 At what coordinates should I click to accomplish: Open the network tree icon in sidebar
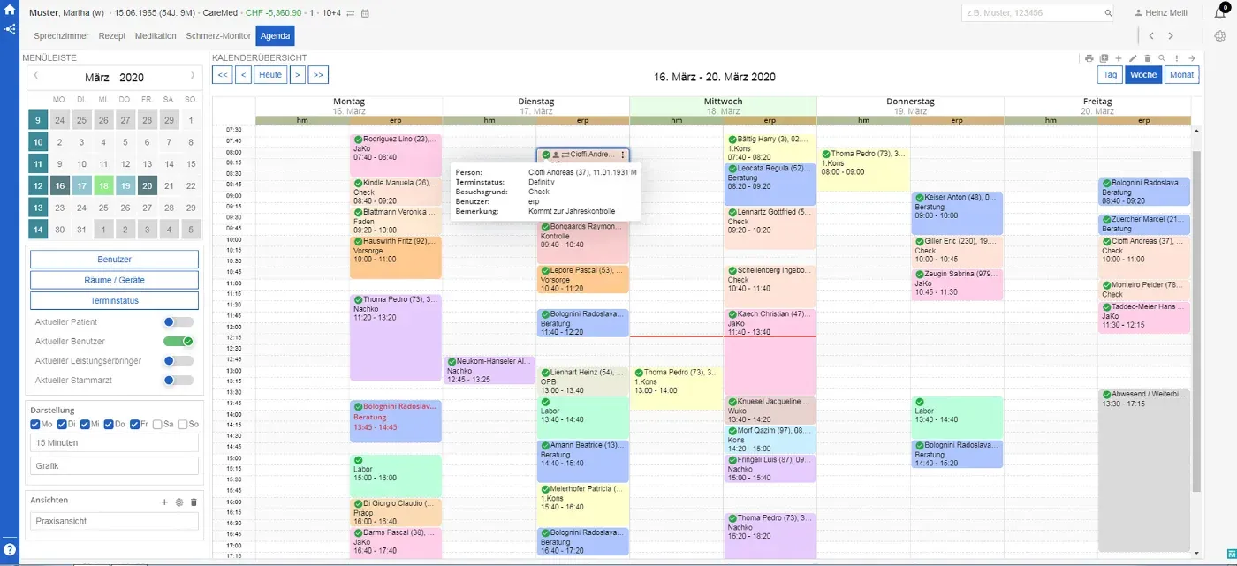[10, 29]
